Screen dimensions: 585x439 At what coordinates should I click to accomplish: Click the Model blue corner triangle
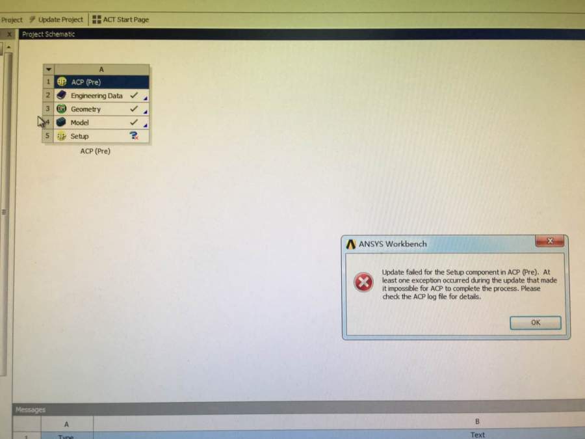tap(146, 126)
